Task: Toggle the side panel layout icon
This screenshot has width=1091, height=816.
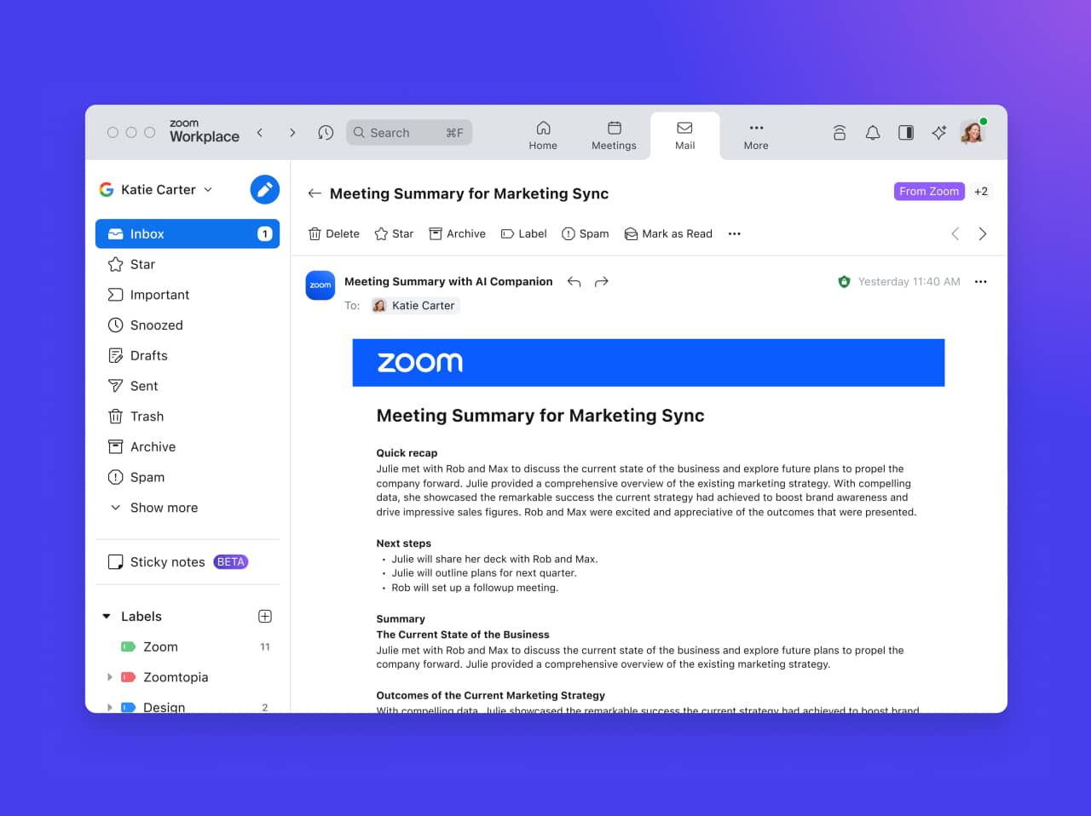Action: (x=906, y=133)
